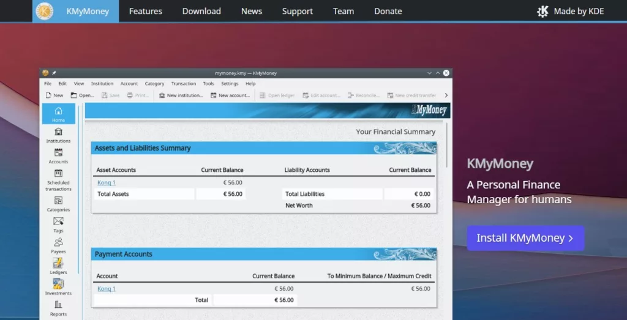Click the KDE gear logo icon
This screenshot has width=627, height=320.
tap(543, 11)
